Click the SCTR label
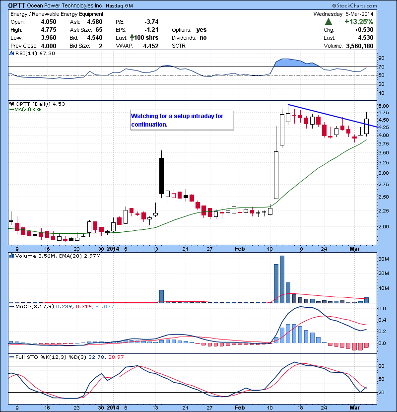Image resolution: width=397 pixels, height=412 pixels. pos(179,46)
